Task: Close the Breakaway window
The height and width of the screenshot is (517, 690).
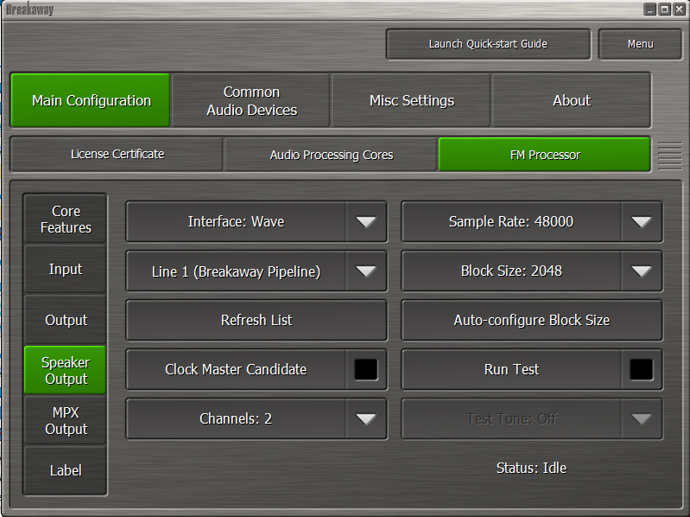Action: [679, 9]
